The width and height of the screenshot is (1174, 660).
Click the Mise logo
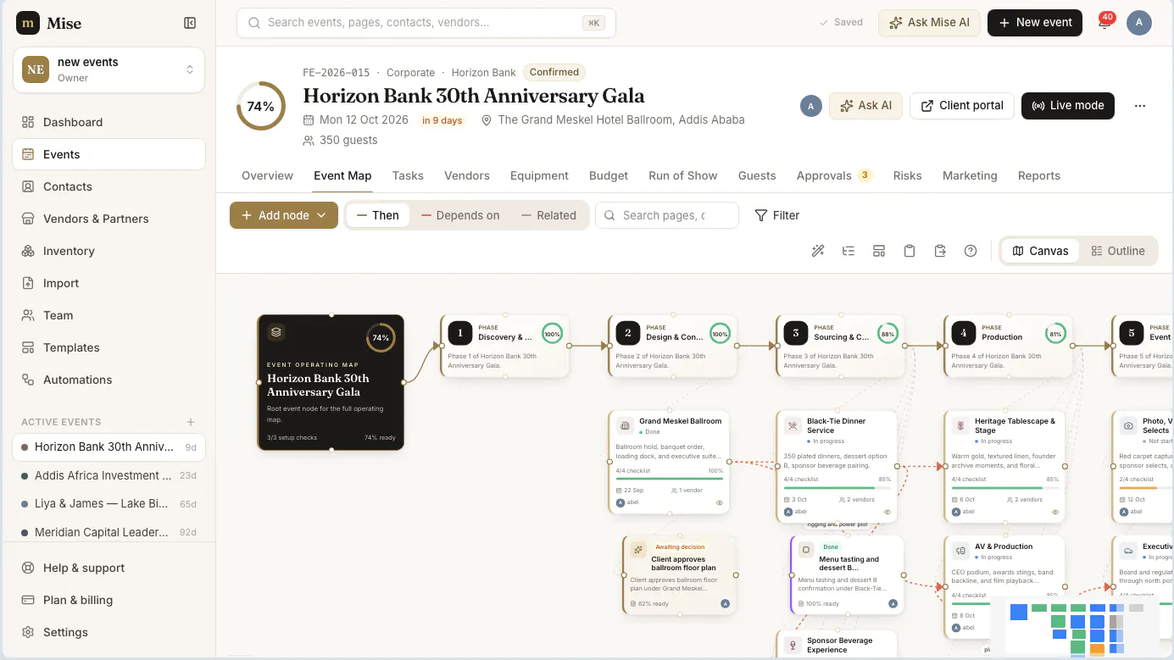click(28, 23)
